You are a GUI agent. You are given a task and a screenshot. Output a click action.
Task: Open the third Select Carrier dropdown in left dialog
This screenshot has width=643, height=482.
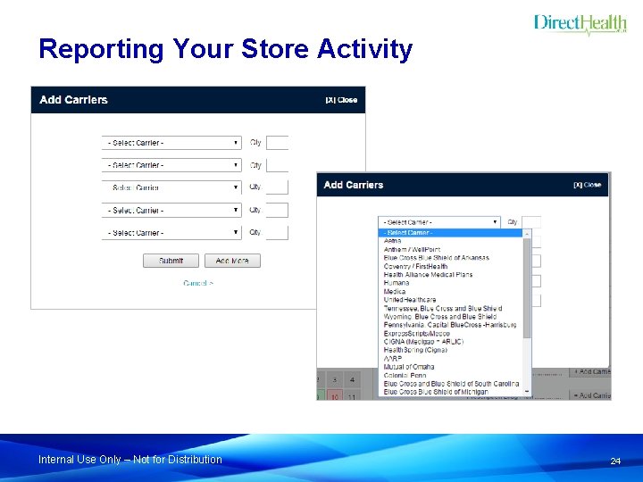click(171, 187)
